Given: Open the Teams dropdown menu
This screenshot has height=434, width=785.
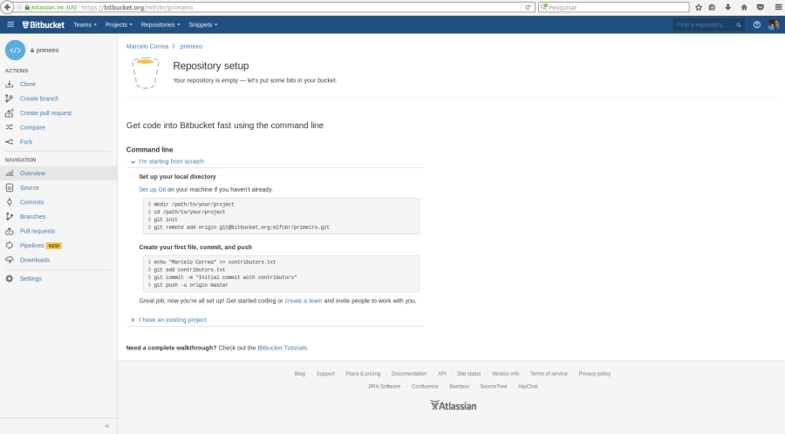Looking at the screenshot, I should pos(85,24).
